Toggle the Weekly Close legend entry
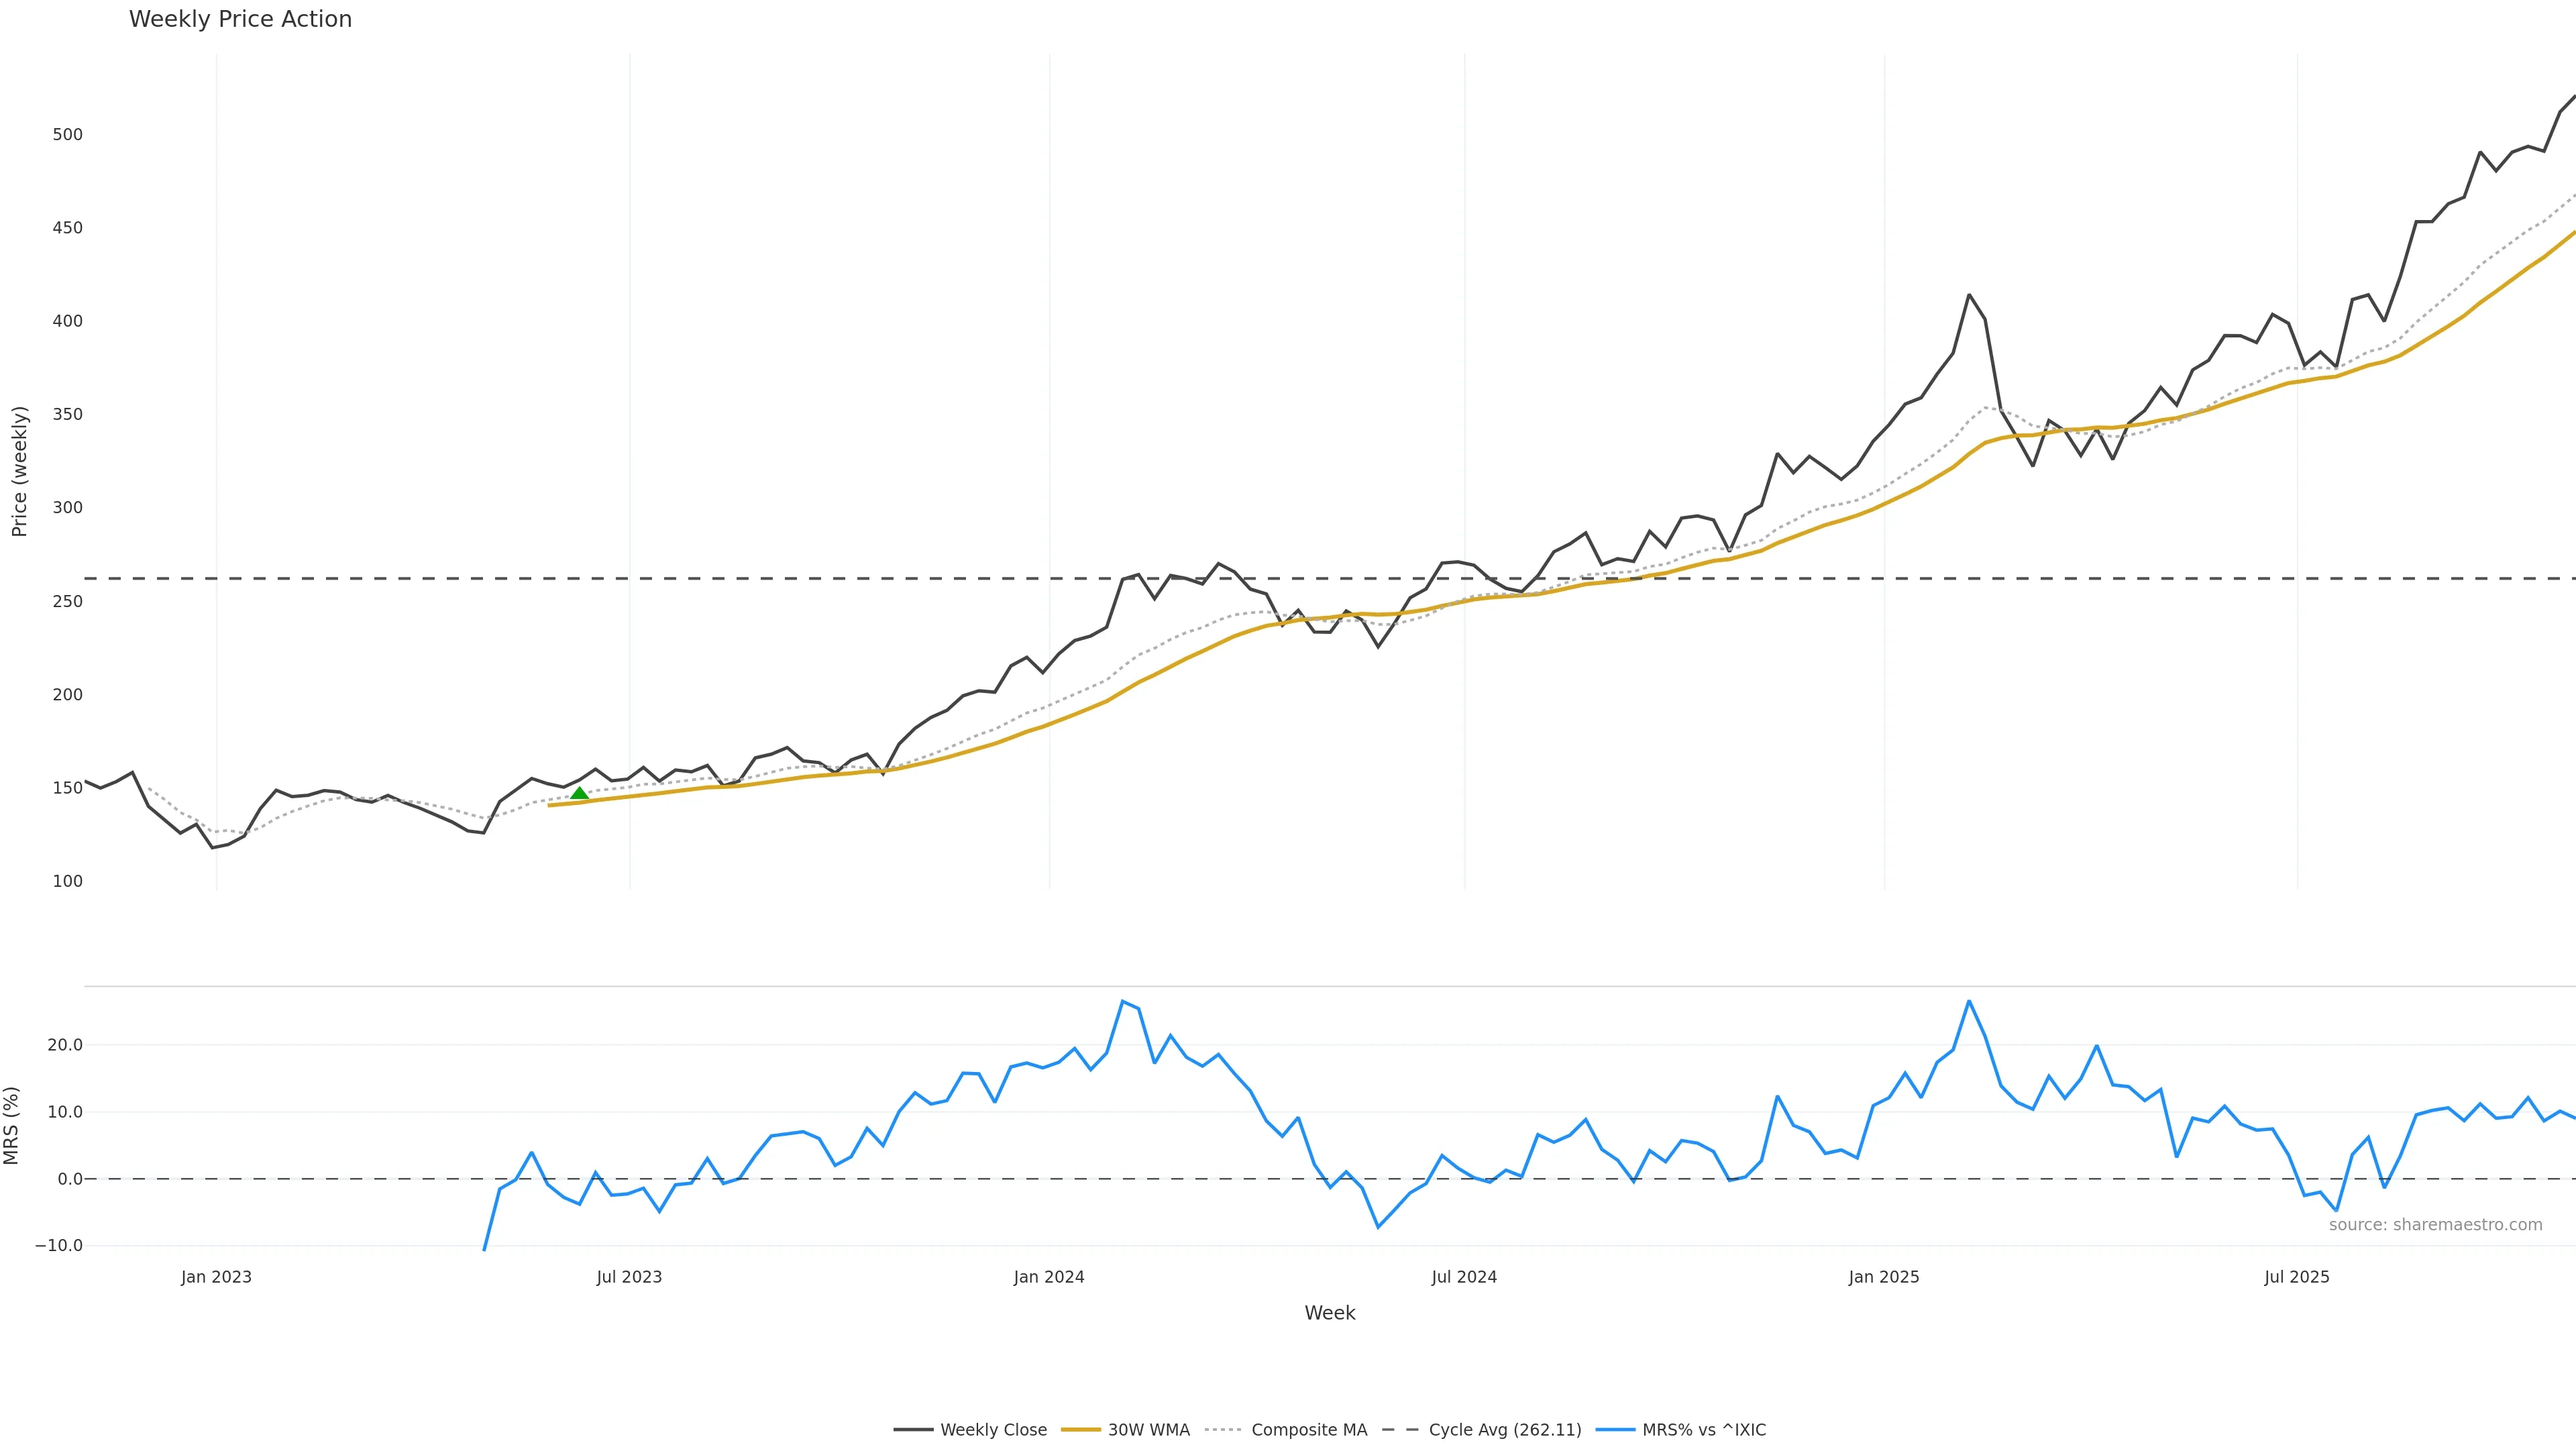 pyautogui.click(x=993, y=1430)
